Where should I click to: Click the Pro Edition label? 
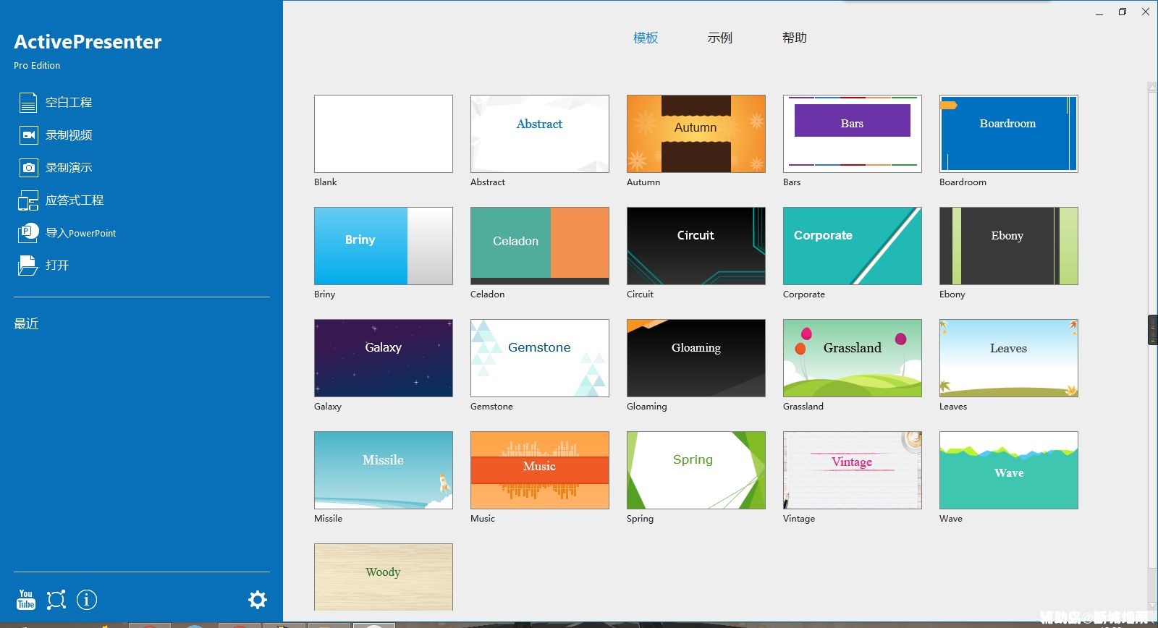[37, 66]
